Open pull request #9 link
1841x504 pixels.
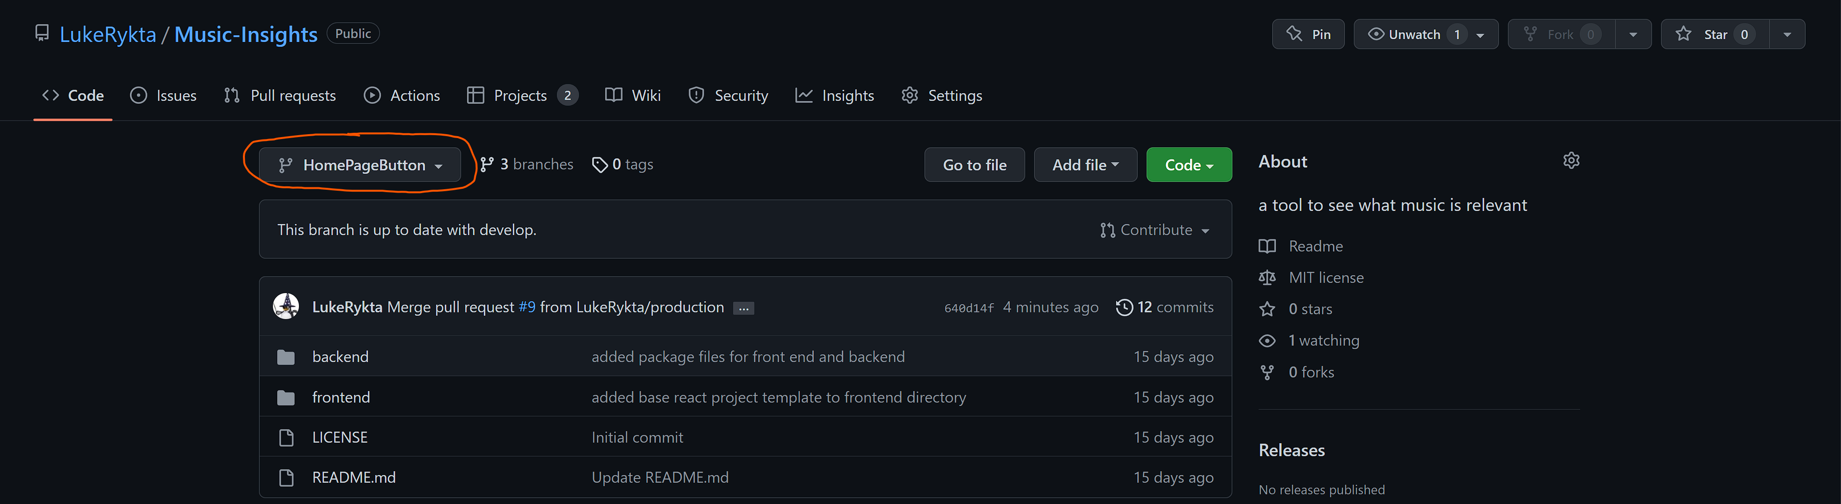click(x=527, y=308)
